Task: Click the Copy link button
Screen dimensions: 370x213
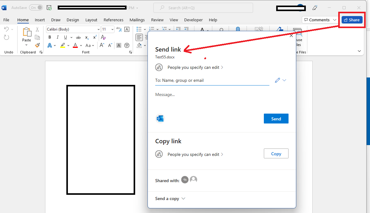Action: click(x=276, y=153)
